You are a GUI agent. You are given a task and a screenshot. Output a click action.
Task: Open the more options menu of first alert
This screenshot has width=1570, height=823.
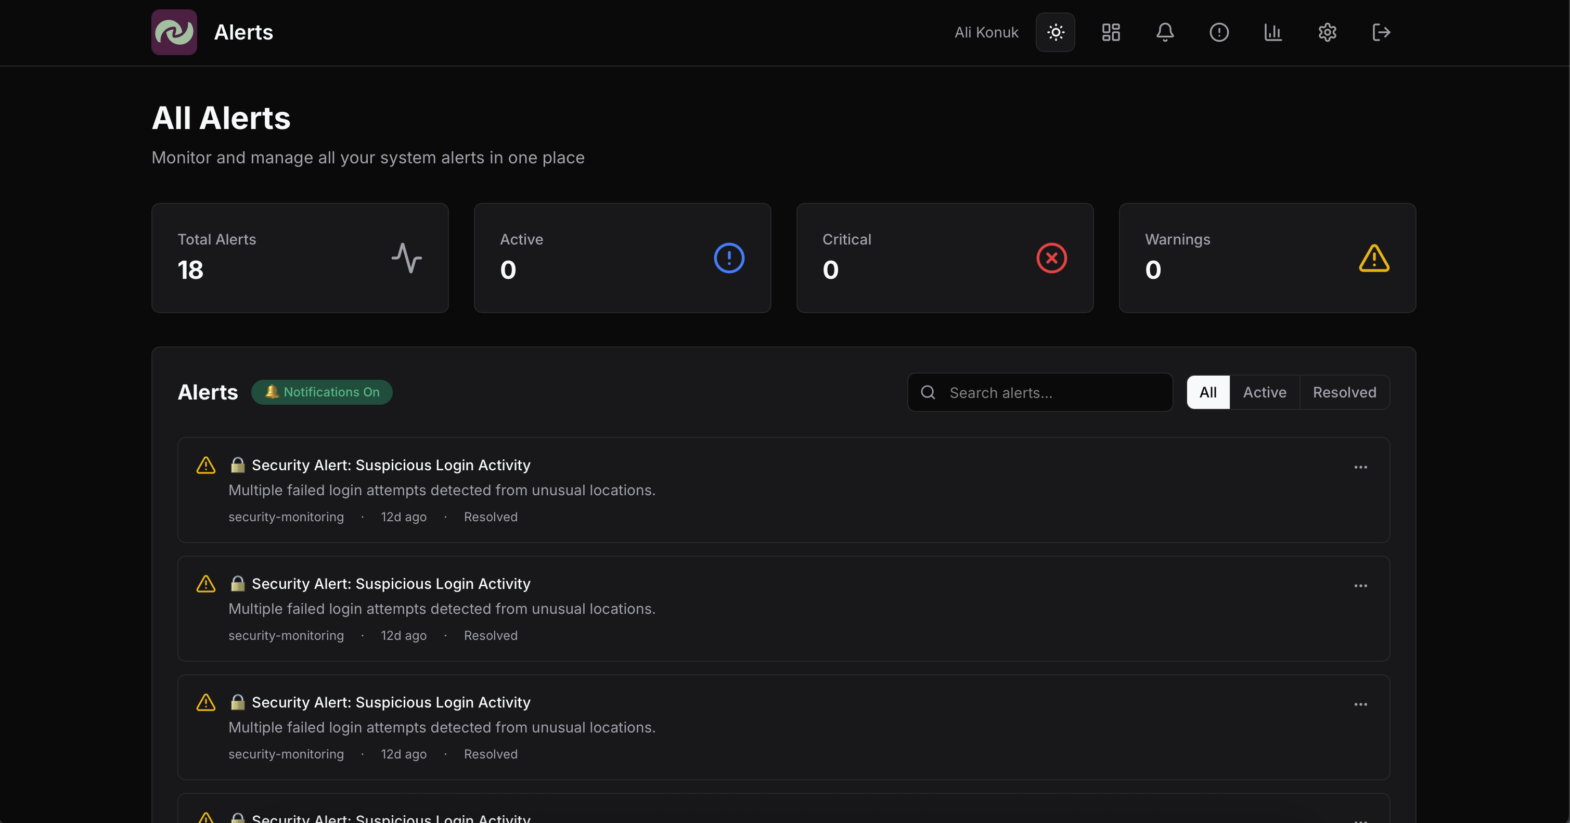tap(1360, 467)
